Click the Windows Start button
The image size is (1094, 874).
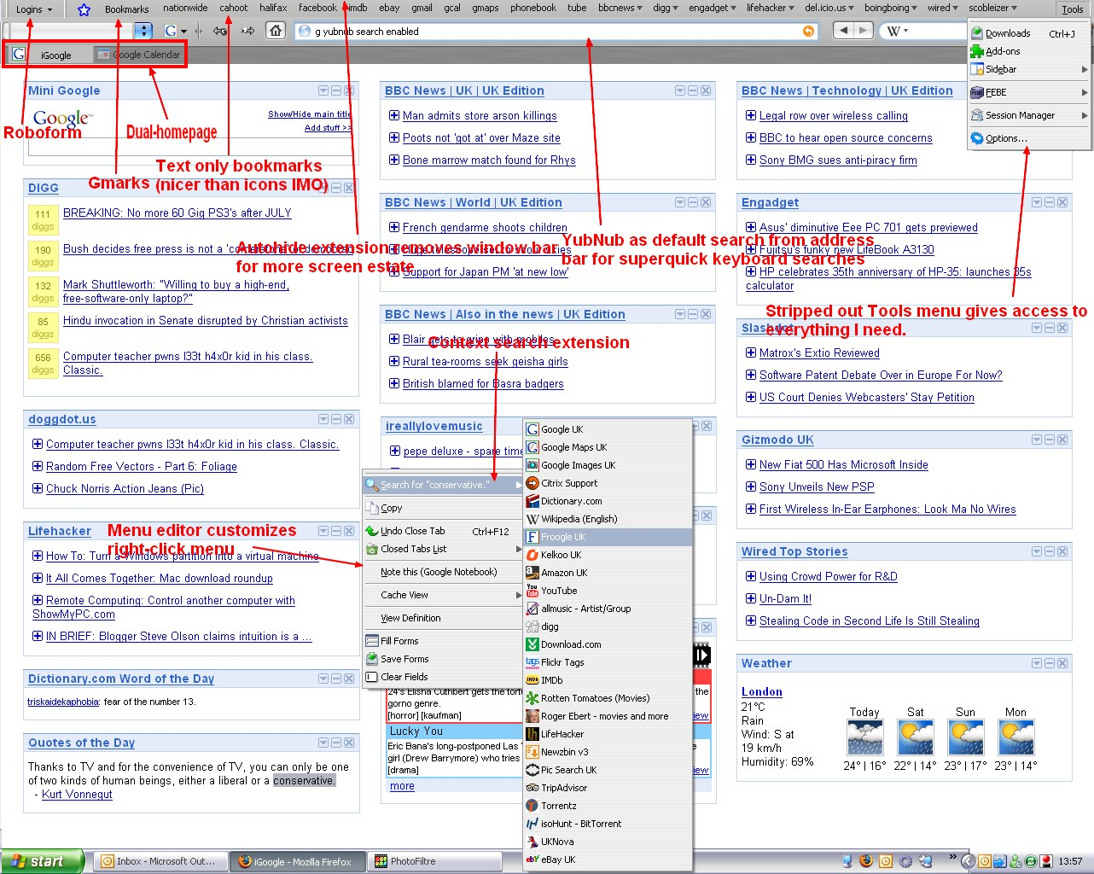click(42, 861)
